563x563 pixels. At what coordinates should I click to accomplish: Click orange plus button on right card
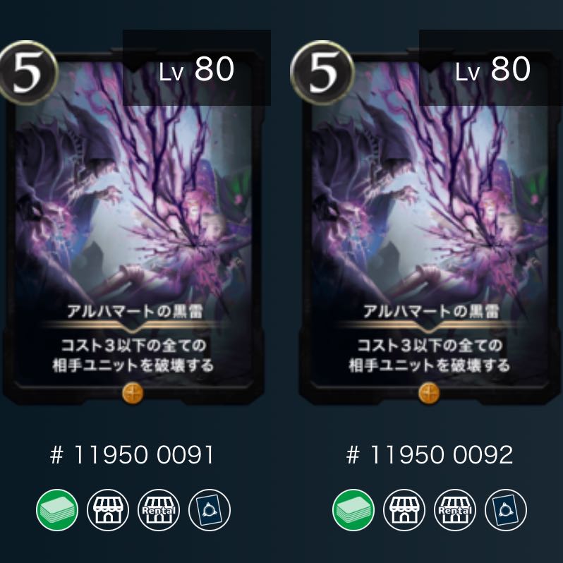pyautogui.click(x=429, y=393)
